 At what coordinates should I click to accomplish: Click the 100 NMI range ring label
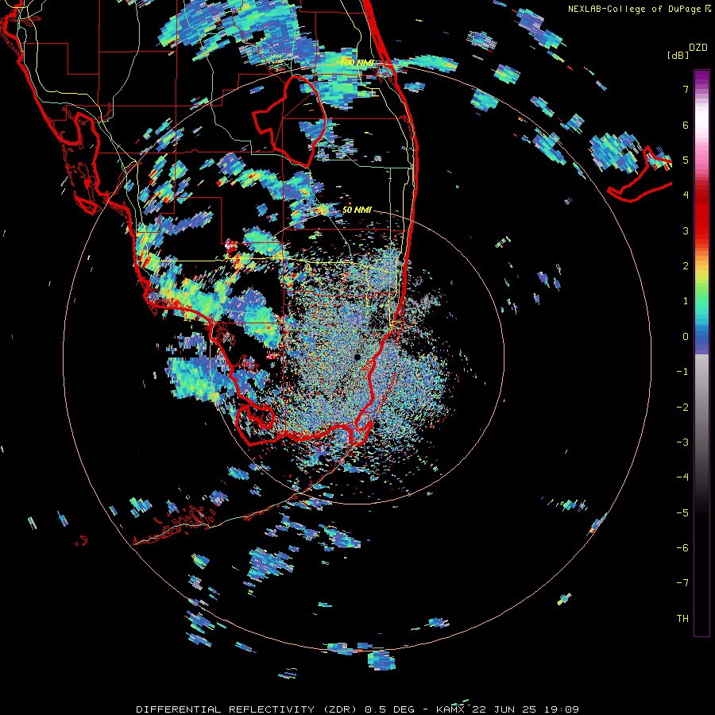(x=357, y=63)
